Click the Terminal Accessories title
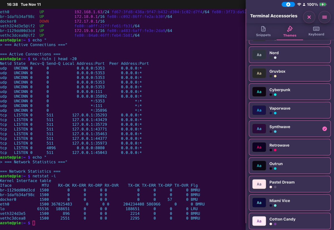Screen dimensions: 334x230 (x=274, y=16)
